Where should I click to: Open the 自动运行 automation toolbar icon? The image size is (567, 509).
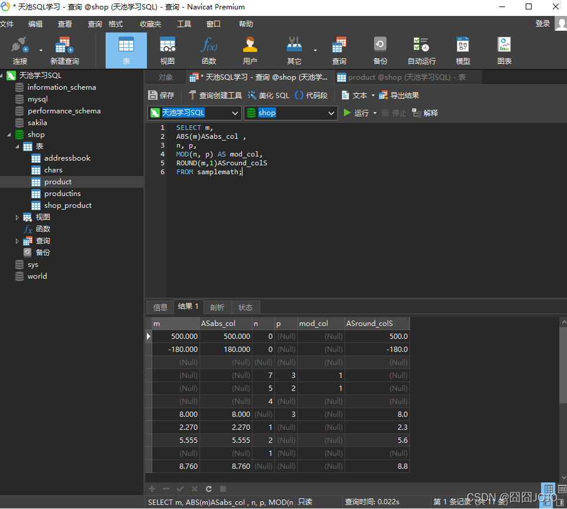click(422, 50)
